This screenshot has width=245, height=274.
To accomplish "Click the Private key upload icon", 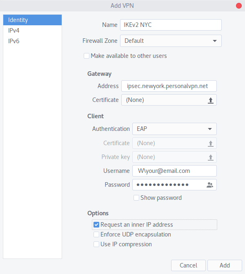I will tap(211, 157).
